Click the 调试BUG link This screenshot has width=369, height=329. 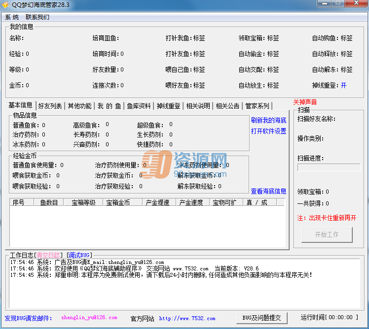tap(79, 255)
